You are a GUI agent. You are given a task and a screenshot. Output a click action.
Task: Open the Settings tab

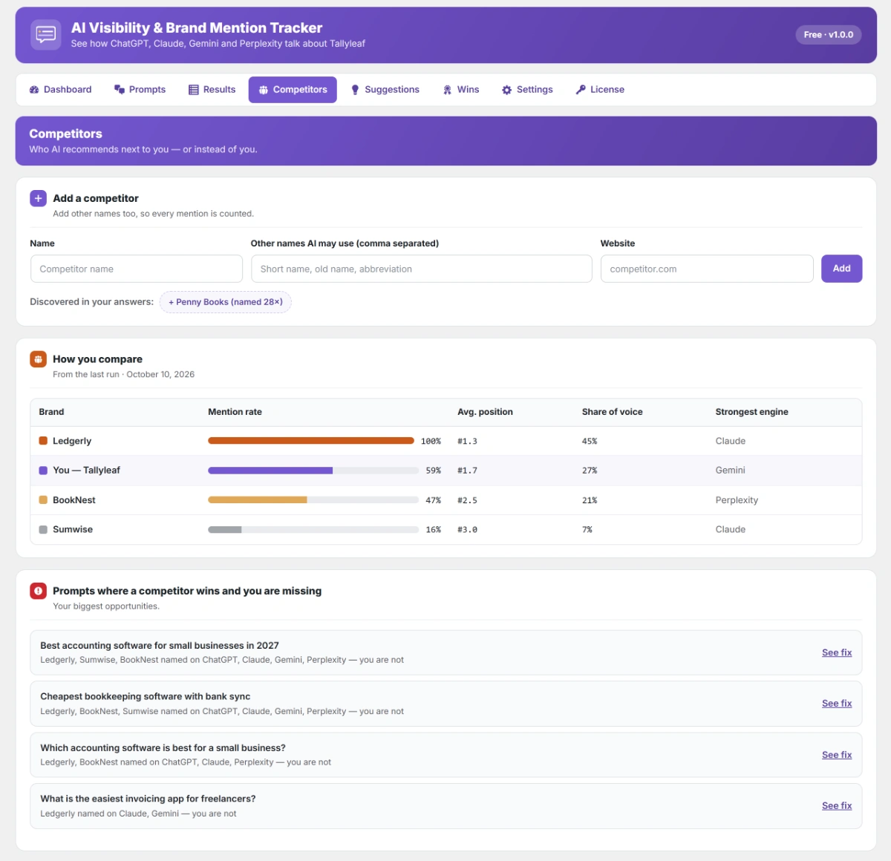point(527,90)
